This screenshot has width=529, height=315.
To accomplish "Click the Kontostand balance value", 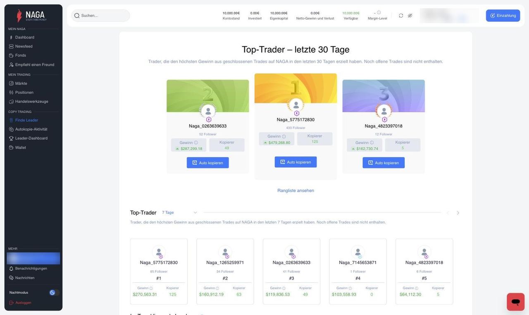I will [231, 13].
